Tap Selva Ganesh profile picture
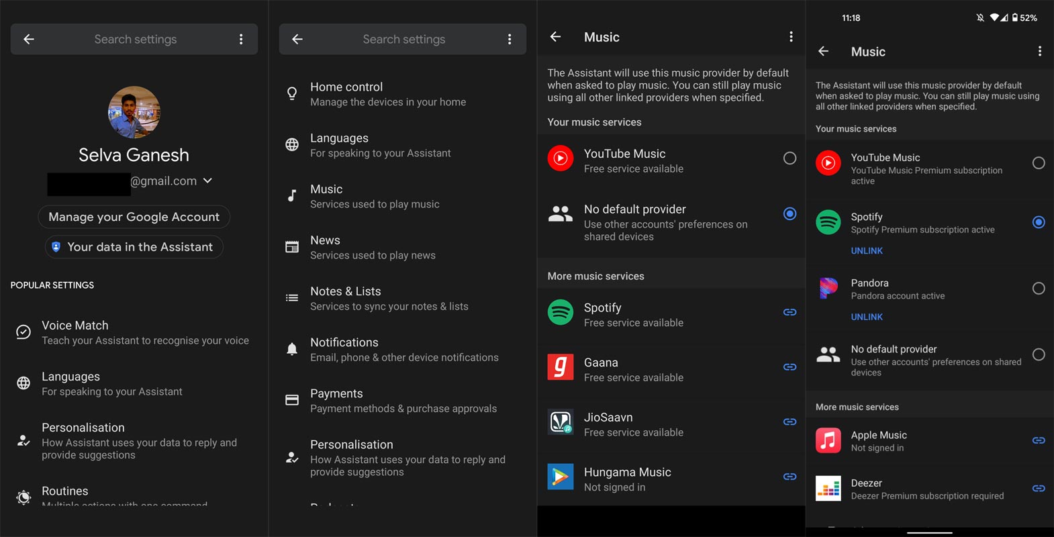1054x537 pixels. [x=134, y=112]
